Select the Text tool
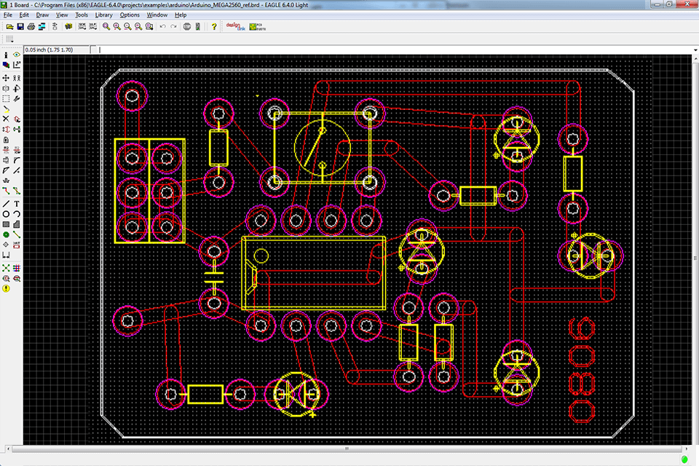 pyautogui.click(x=17, y=203)
